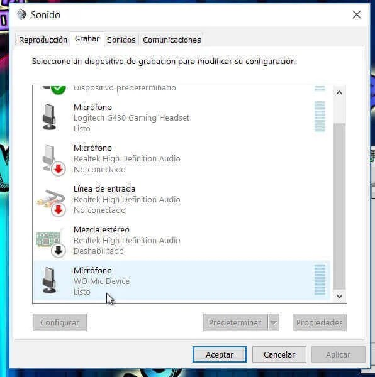Click the Logitech G430 microphone icon
Screen dimensions: 375x377
coord(49,117)
